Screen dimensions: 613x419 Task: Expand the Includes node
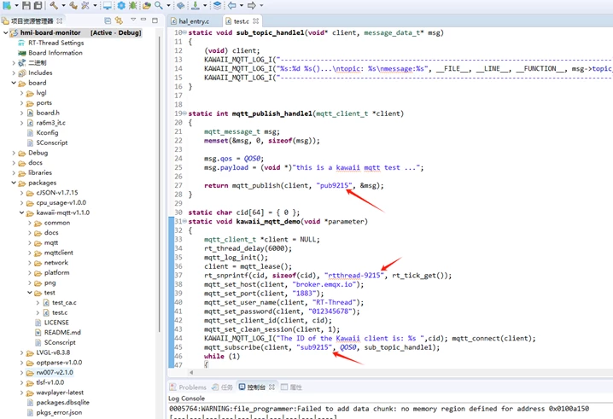[x=14, y=73]
